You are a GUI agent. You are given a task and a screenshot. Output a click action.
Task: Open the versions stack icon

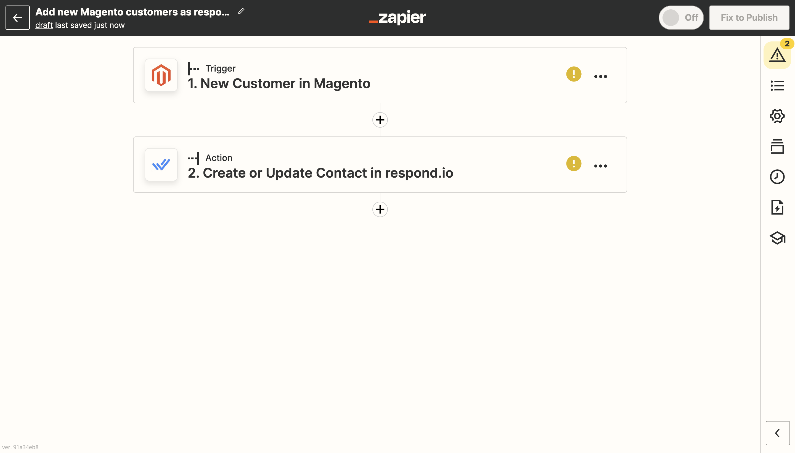777,147
